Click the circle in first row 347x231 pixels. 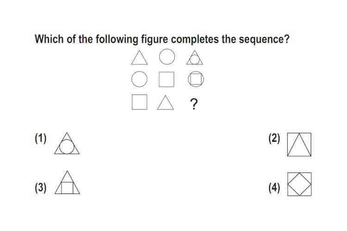tap(167, 57)
